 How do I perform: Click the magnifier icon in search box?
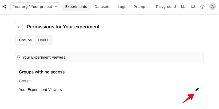[19, 57]
